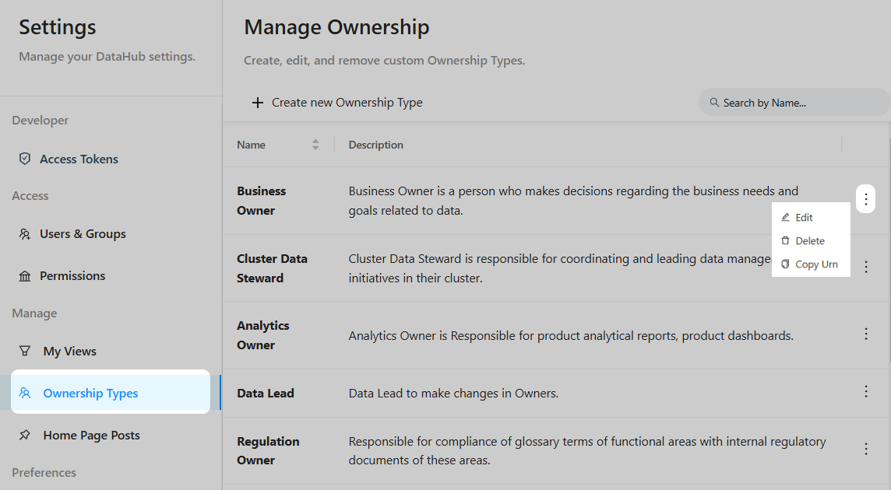Sort the table by Name column arrows
Viewport: 891px width, 490px height.
pos(315,145)
